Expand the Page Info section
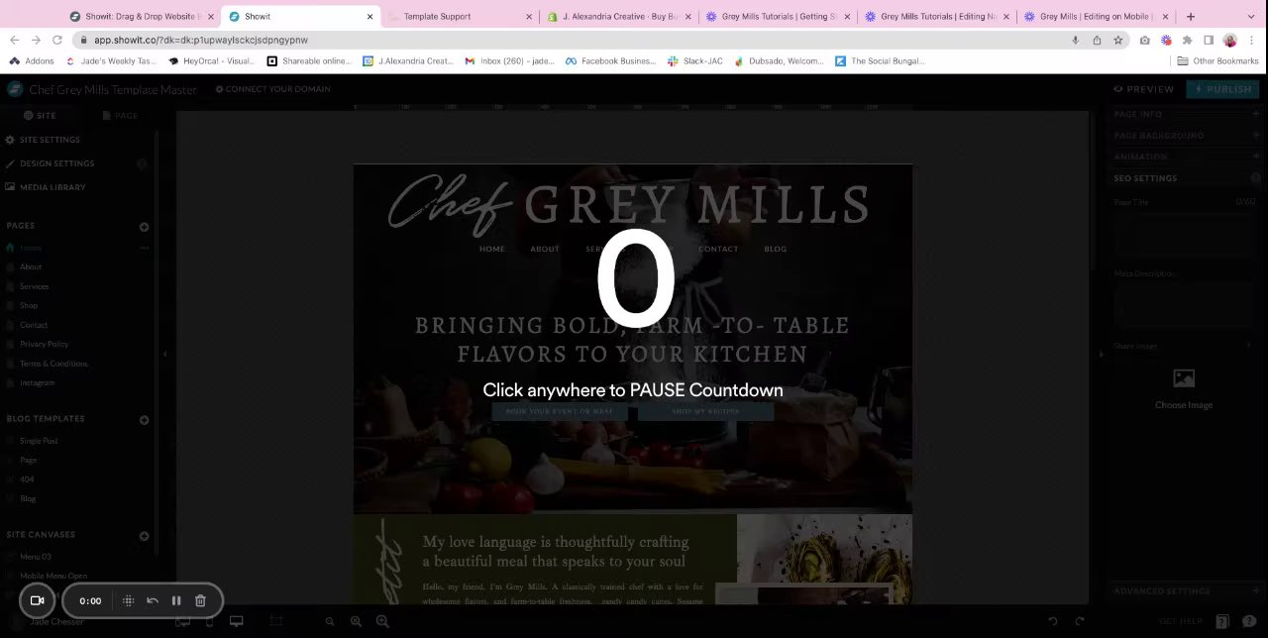 [x=1187, y=114]
